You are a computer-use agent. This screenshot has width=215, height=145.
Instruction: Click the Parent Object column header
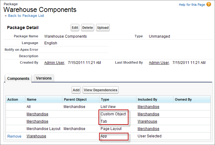click(x=81, y=99)
